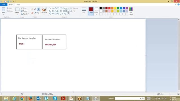
Task: Choose the Triangle shape
Action: pyautogui.click(x=66, y=8)
